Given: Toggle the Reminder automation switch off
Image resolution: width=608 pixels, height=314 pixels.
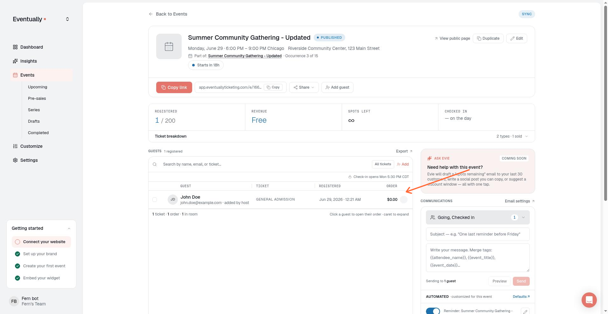Looking at the screenshot, I should click(433, 311).
